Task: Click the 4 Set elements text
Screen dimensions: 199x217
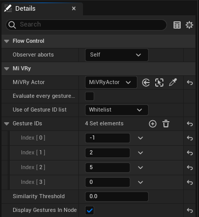Action: [104, 123]
